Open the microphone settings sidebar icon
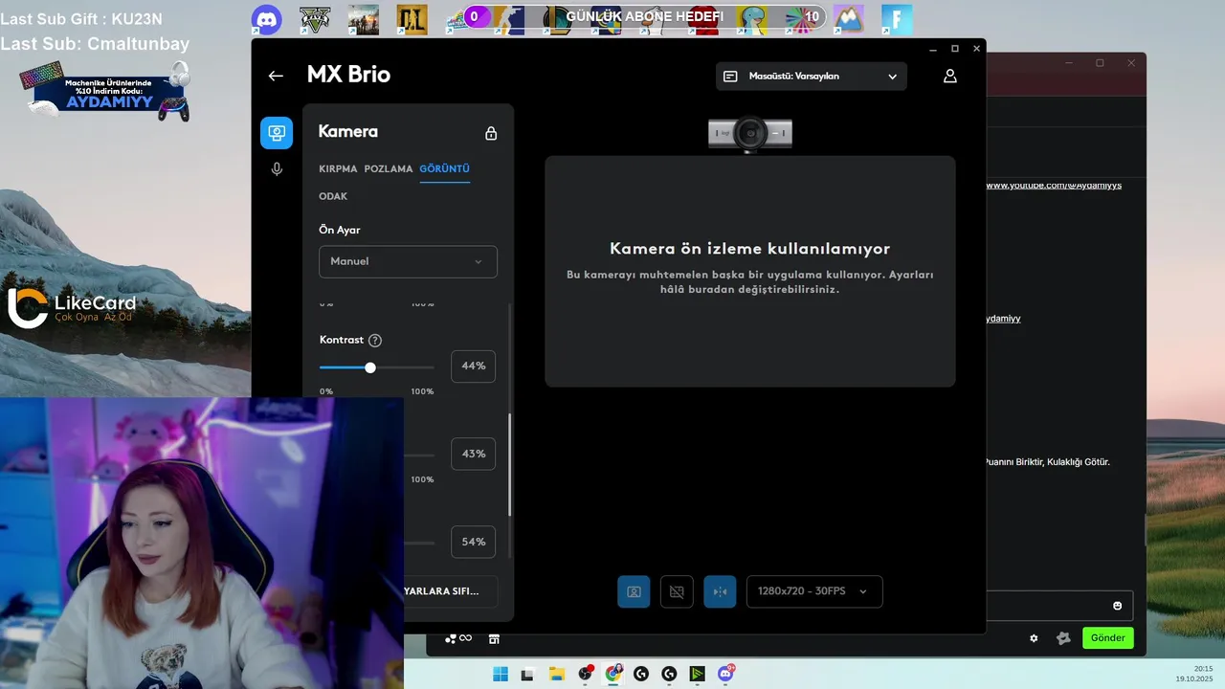 click(277, 169)
